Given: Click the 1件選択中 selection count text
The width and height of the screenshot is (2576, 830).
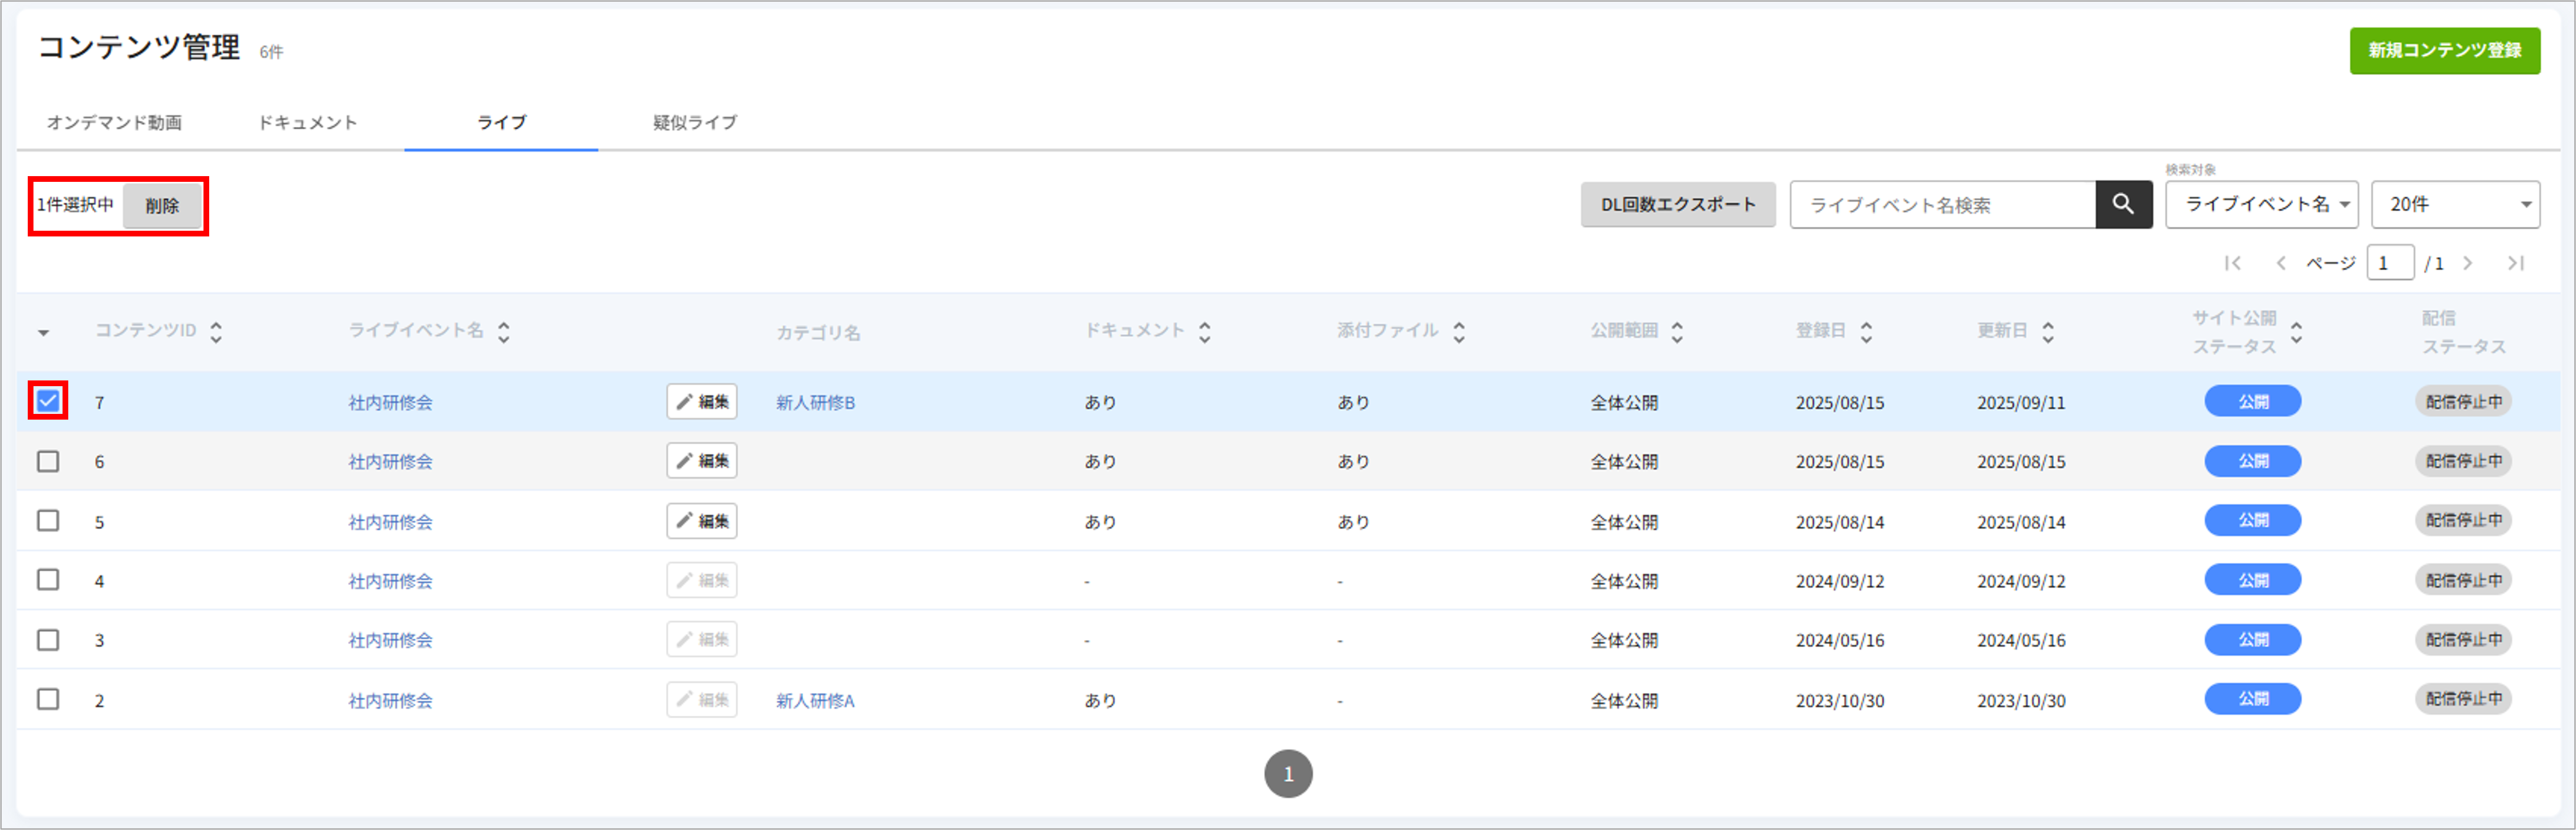Looking at the screenshot, I should pyautogui.click(x=76, y=205).
